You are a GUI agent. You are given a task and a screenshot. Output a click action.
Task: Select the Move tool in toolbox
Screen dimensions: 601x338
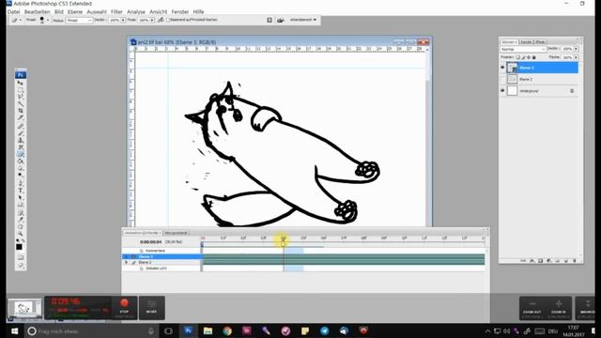coord(21,83)
